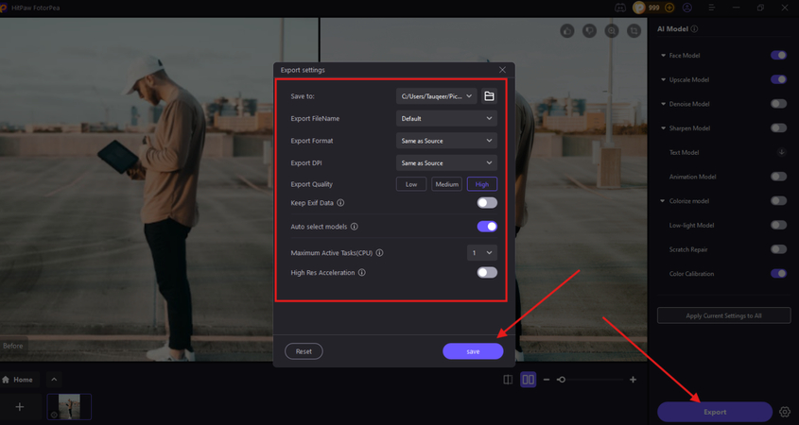Viewport: 799px width, 425px height.
Task: Open the Discord community icon
Action: click(620, 8)
